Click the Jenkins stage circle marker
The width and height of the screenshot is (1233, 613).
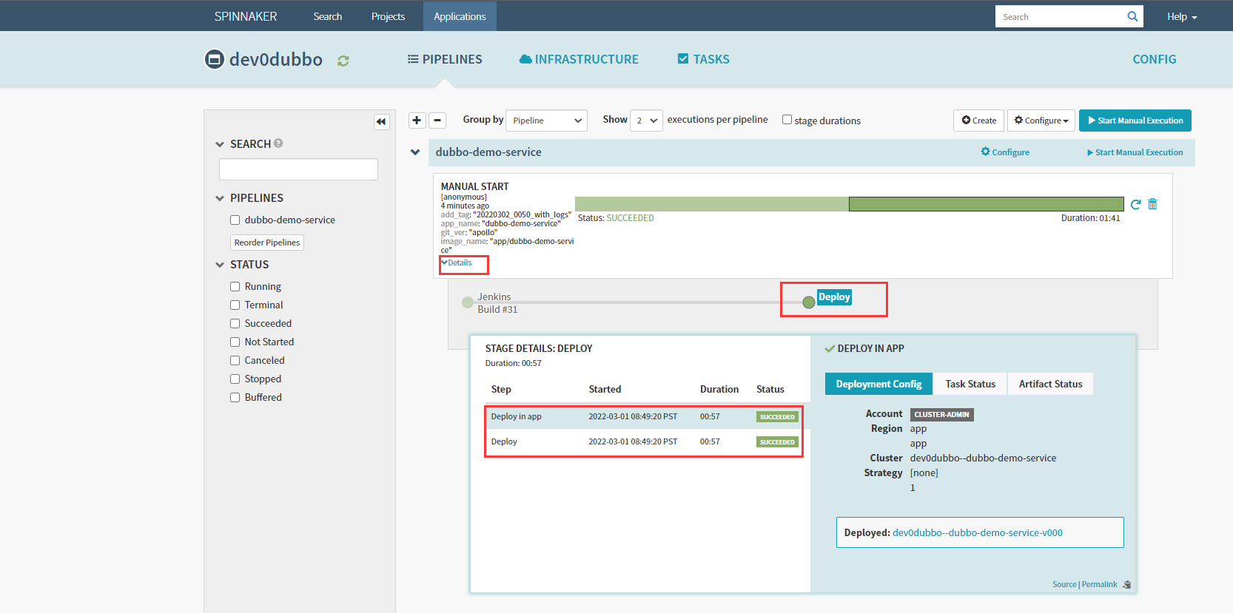[468, 302]
